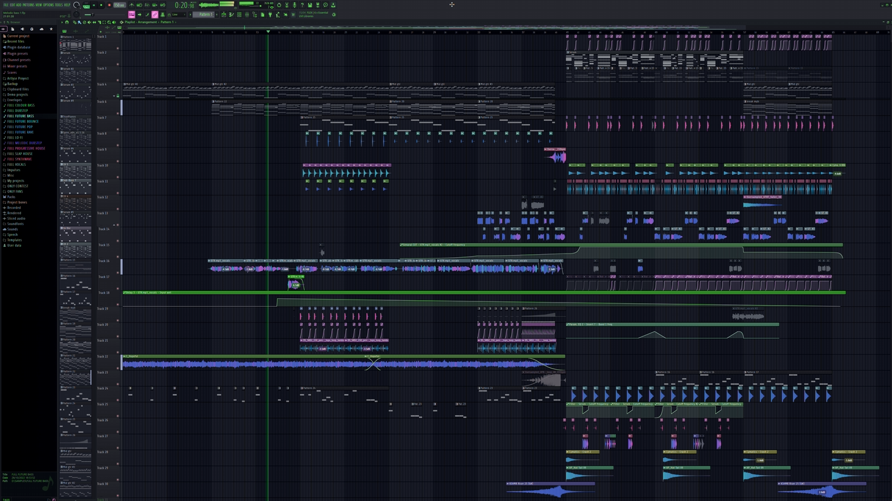Click the online help question mark icon
This screenshot has height=501, width=892.
[302, 5]
